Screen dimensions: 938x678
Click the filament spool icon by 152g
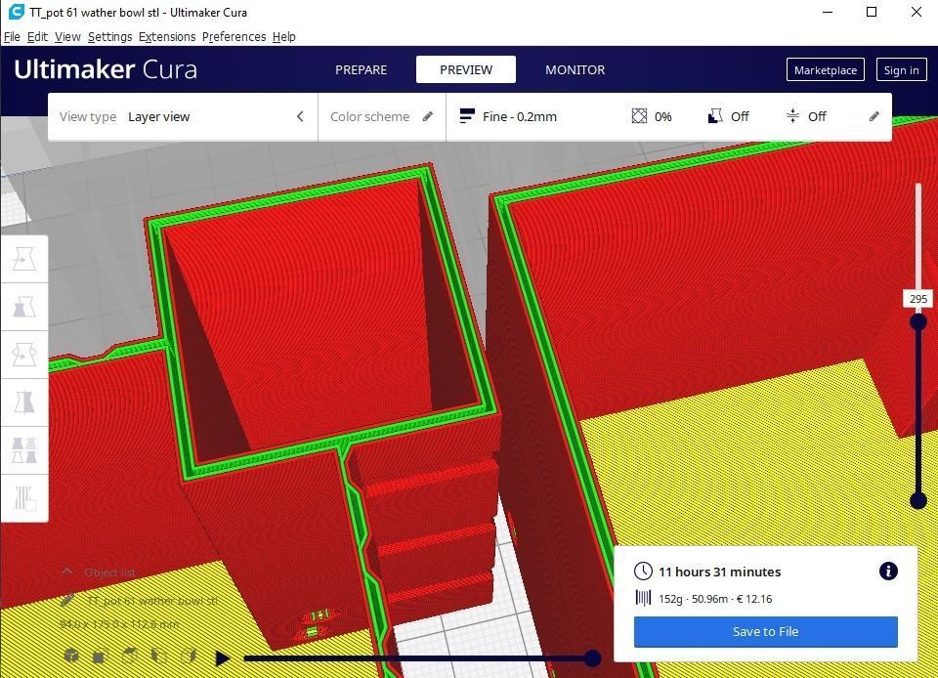643,598
